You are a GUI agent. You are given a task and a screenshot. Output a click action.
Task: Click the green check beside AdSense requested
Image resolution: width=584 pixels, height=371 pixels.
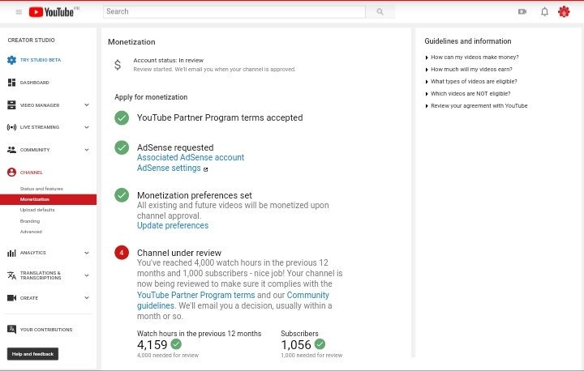point(122,147)
